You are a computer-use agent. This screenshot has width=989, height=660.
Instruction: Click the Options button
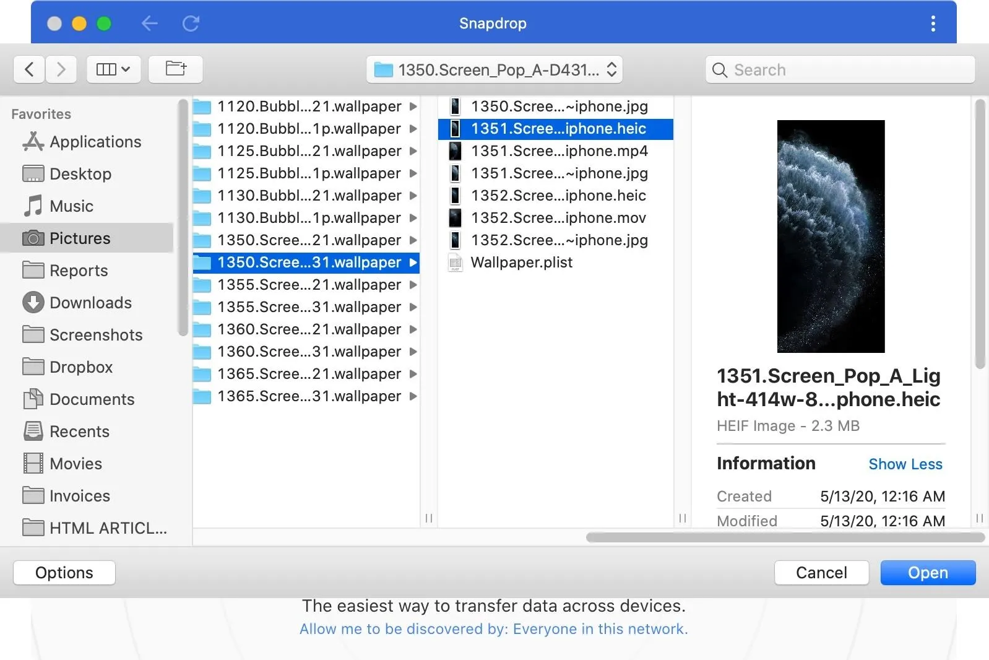pyautogui.click(x=64, y=573)
